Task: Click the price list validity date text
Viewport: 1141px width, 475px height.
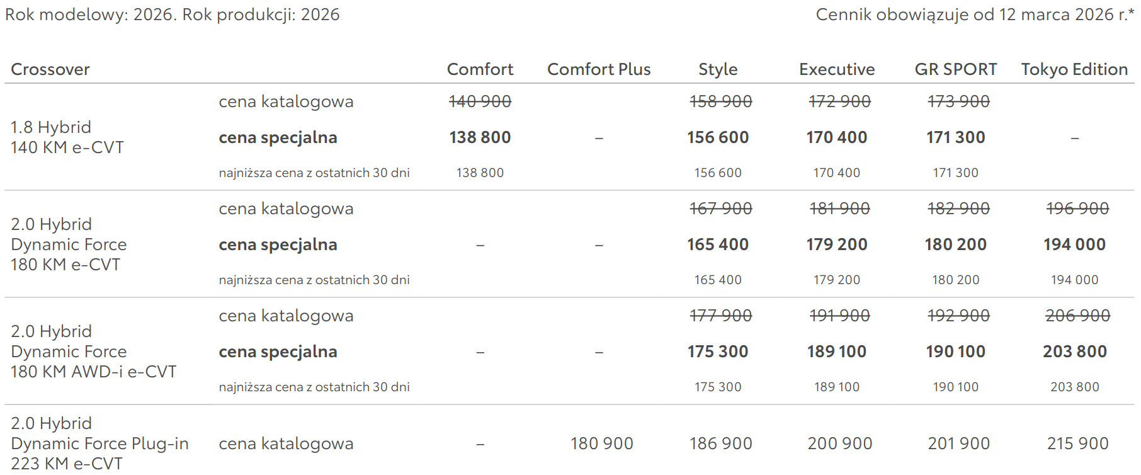Action: (974, 14)
